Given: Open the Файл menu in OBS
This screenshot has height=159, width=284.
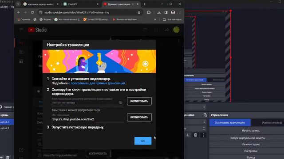Looking at the screenshot, I should pyautogui.click(x=4, y=7).
